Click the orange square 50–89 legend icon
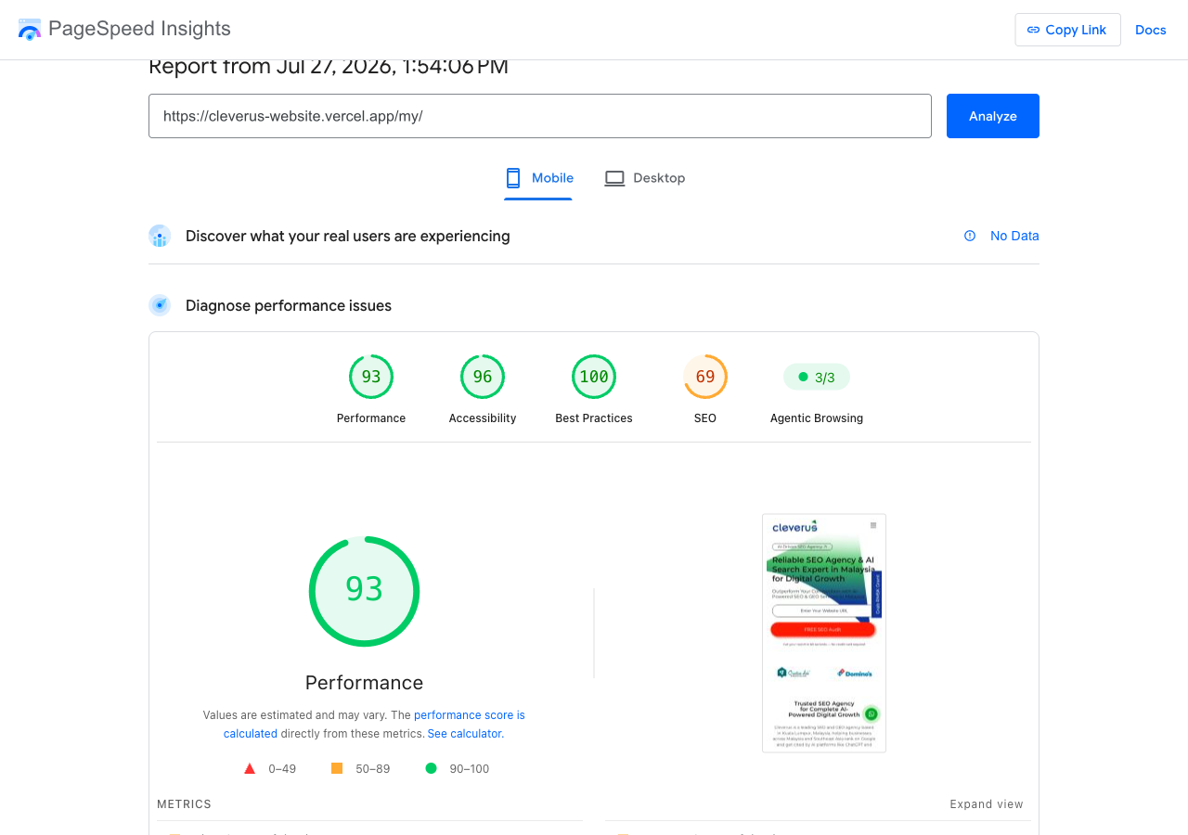The height and width of the screenshot is (835, 1188). 337,768
